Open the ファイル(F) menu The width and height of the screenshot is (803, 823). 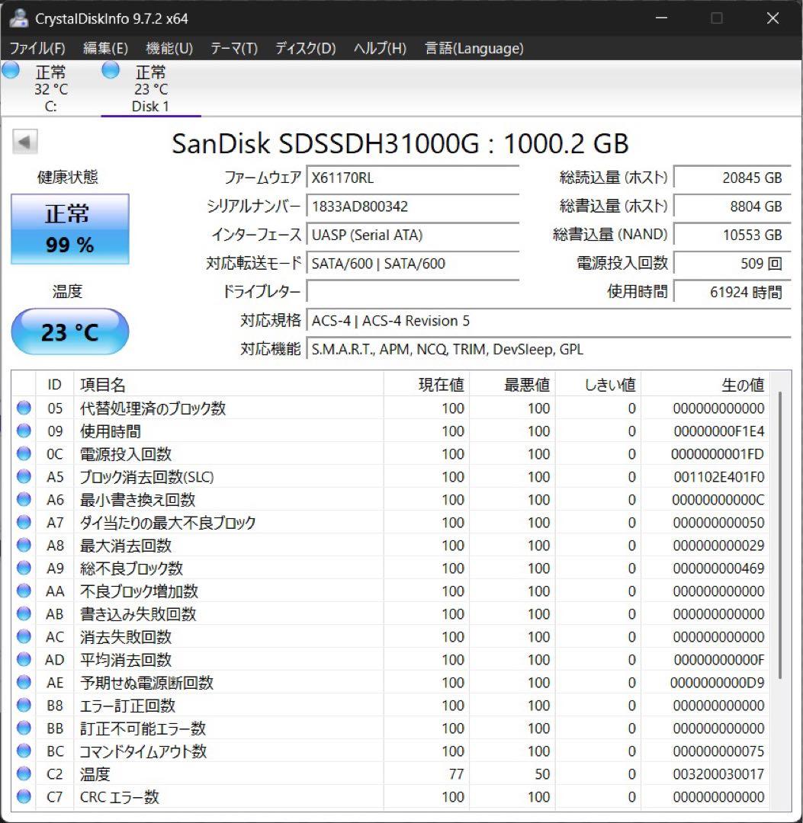coord(37,48)
